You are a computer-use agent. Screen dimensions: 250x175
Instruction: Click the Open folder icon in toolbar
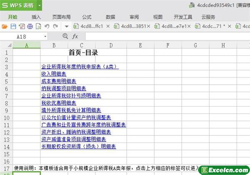pyautogui.click(x=5, y=26)
